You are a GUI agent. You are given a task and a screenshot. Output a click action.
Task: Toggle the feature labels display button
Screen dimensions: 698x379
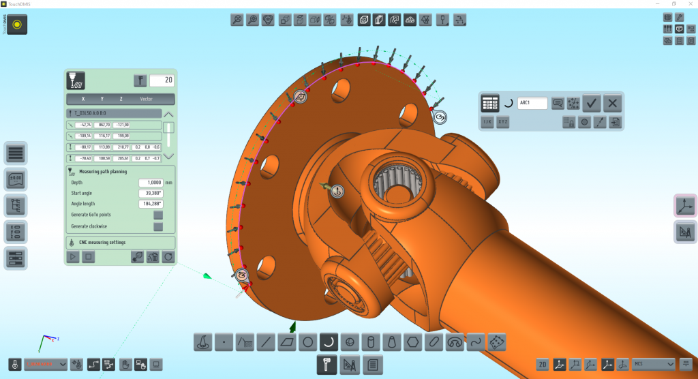395,20
